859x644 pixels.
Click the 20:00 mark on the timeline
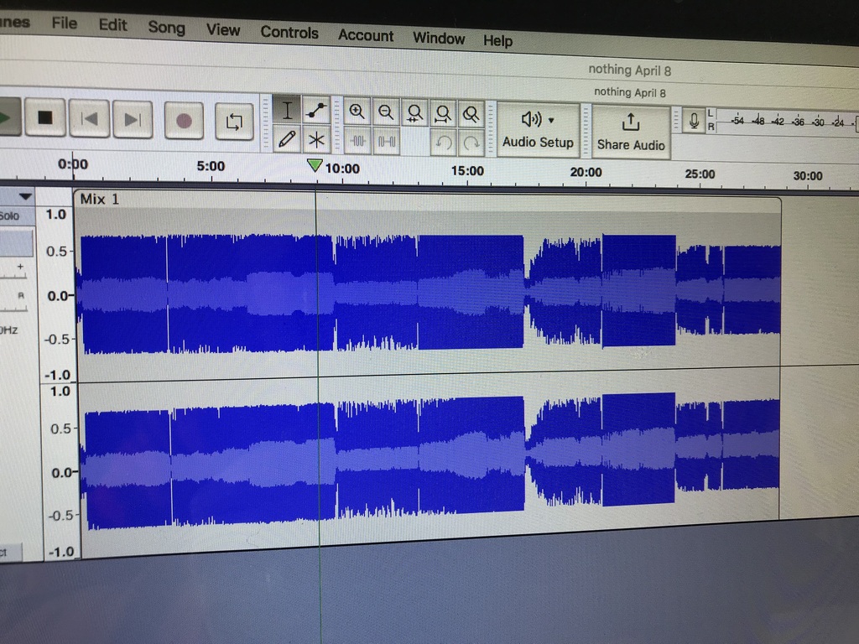[586, 172]
